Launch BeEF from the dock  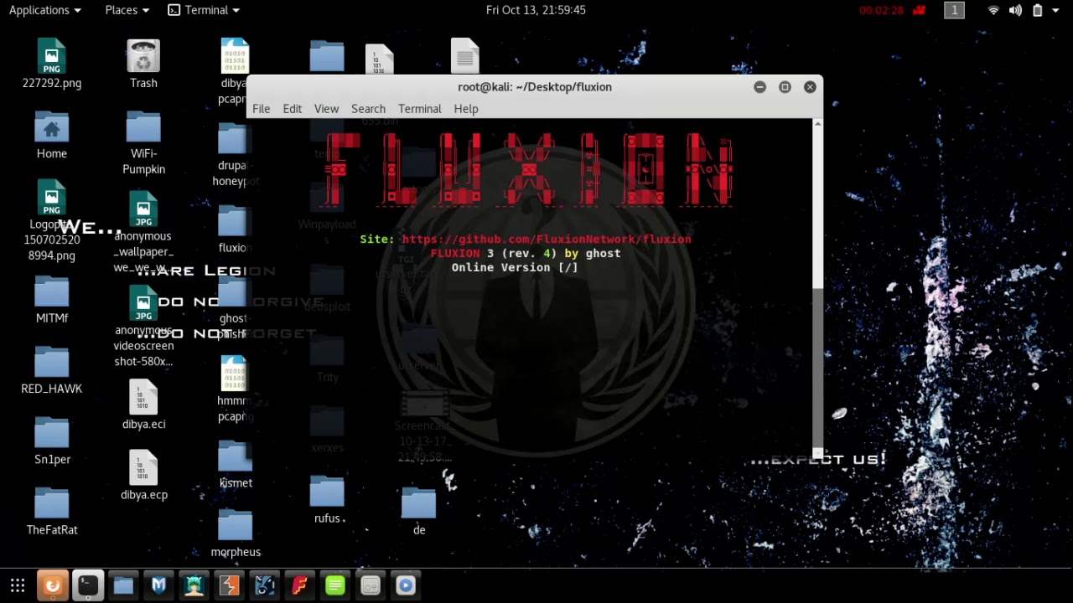[264, 585]
